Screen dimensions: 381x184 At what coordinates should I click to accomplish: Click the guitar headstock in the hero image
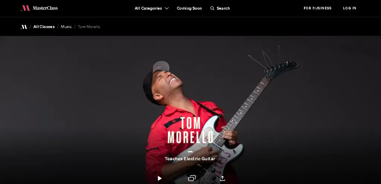click(x=282, y=69)
